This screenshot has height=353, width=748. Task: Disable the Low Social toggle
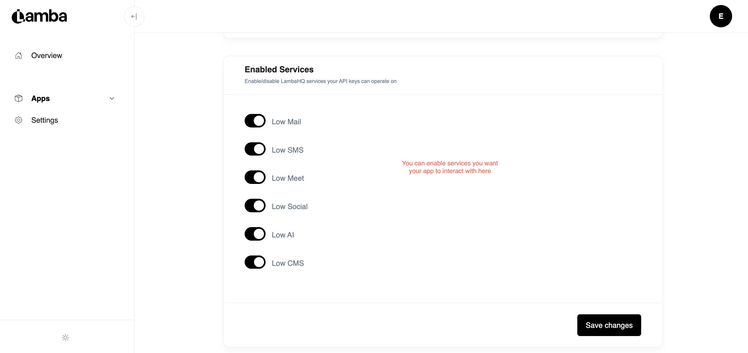point(255,206)
